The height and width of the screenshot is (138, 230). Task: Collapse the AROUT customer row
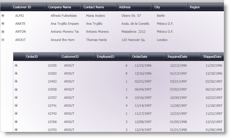coord(3,40)
